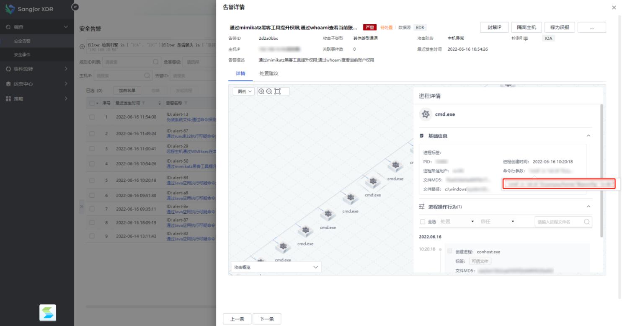Click the 封禁IP button

pyautogui.click(x=494, y=27)
